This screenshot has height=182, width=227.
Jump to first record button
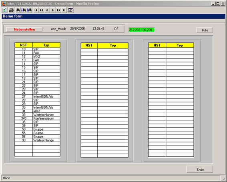coord(36,10)
